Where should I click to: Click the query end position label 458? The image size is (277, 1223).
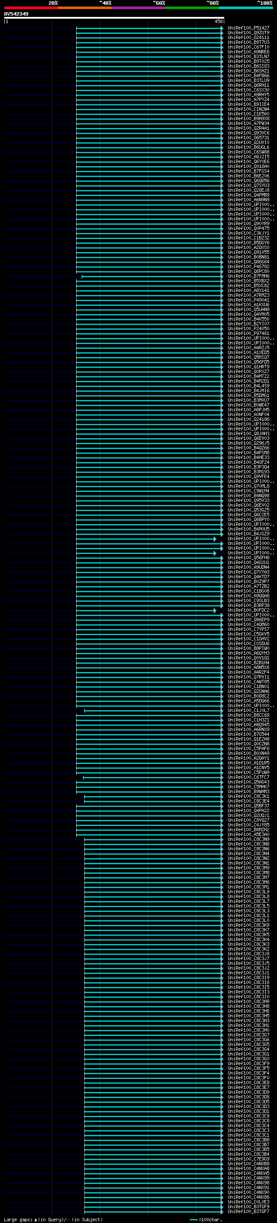218,21
